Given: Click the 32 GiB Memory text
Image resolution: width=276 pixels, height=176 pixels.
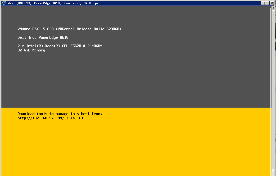Looking at the screenshot, I should 31,50.
